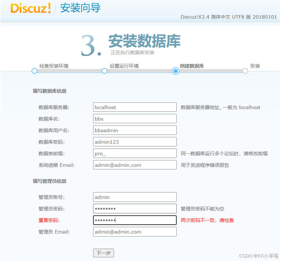Click the 安装向导 header title
The image size is (283, 261).
tap(80, 8)
